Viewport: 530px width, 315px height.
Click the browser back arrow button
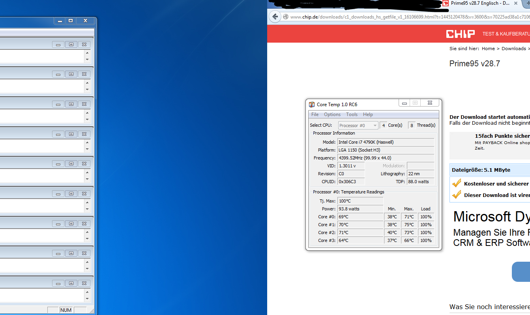point(275,17)
